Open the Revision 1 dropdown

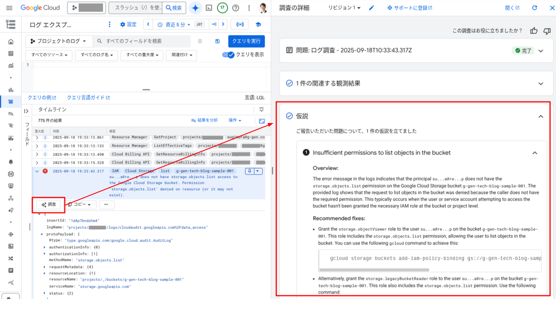pyautogui.click(x=344, y=8)
